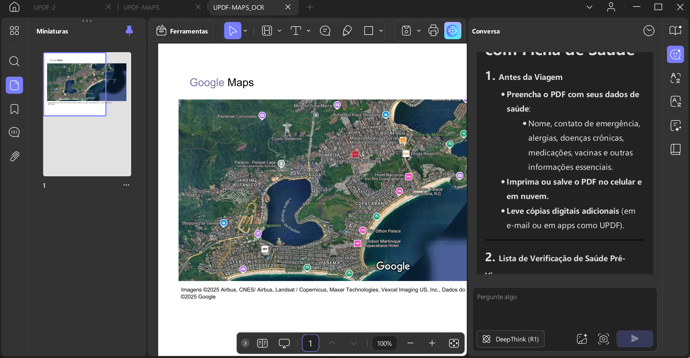Image resolution: width=690 pixels, height=358 pixels.
Task: Select the cursor selection tool
Action: tap(233, 31)
